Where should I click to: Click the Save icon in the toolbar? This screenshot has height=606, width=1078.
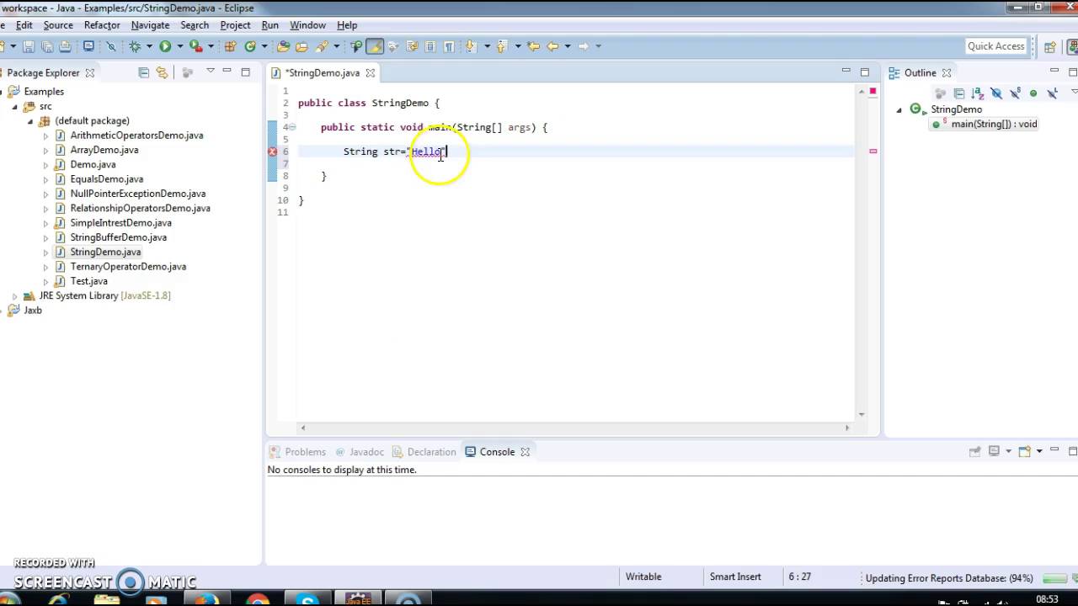pos(29,46)
